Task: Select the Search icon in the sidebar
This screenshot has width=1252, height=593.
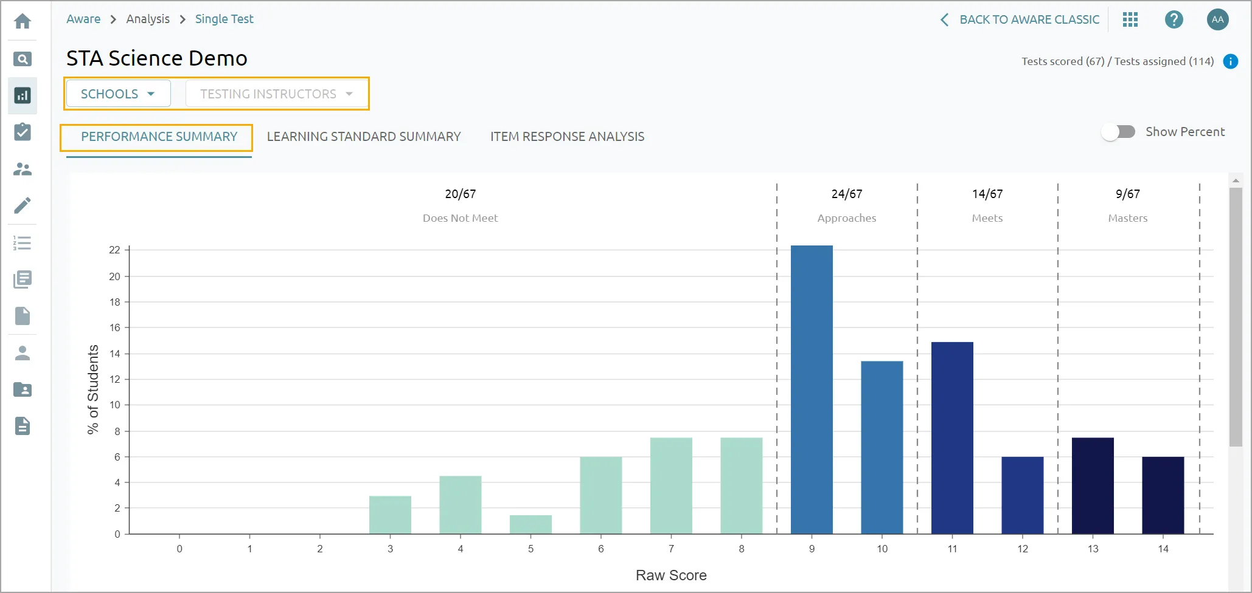Action: (23, 59)
